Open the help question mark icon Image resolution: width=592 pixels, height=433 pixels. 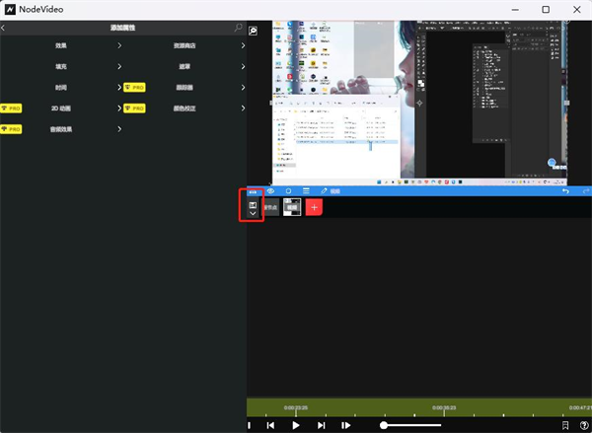(584, 425)
